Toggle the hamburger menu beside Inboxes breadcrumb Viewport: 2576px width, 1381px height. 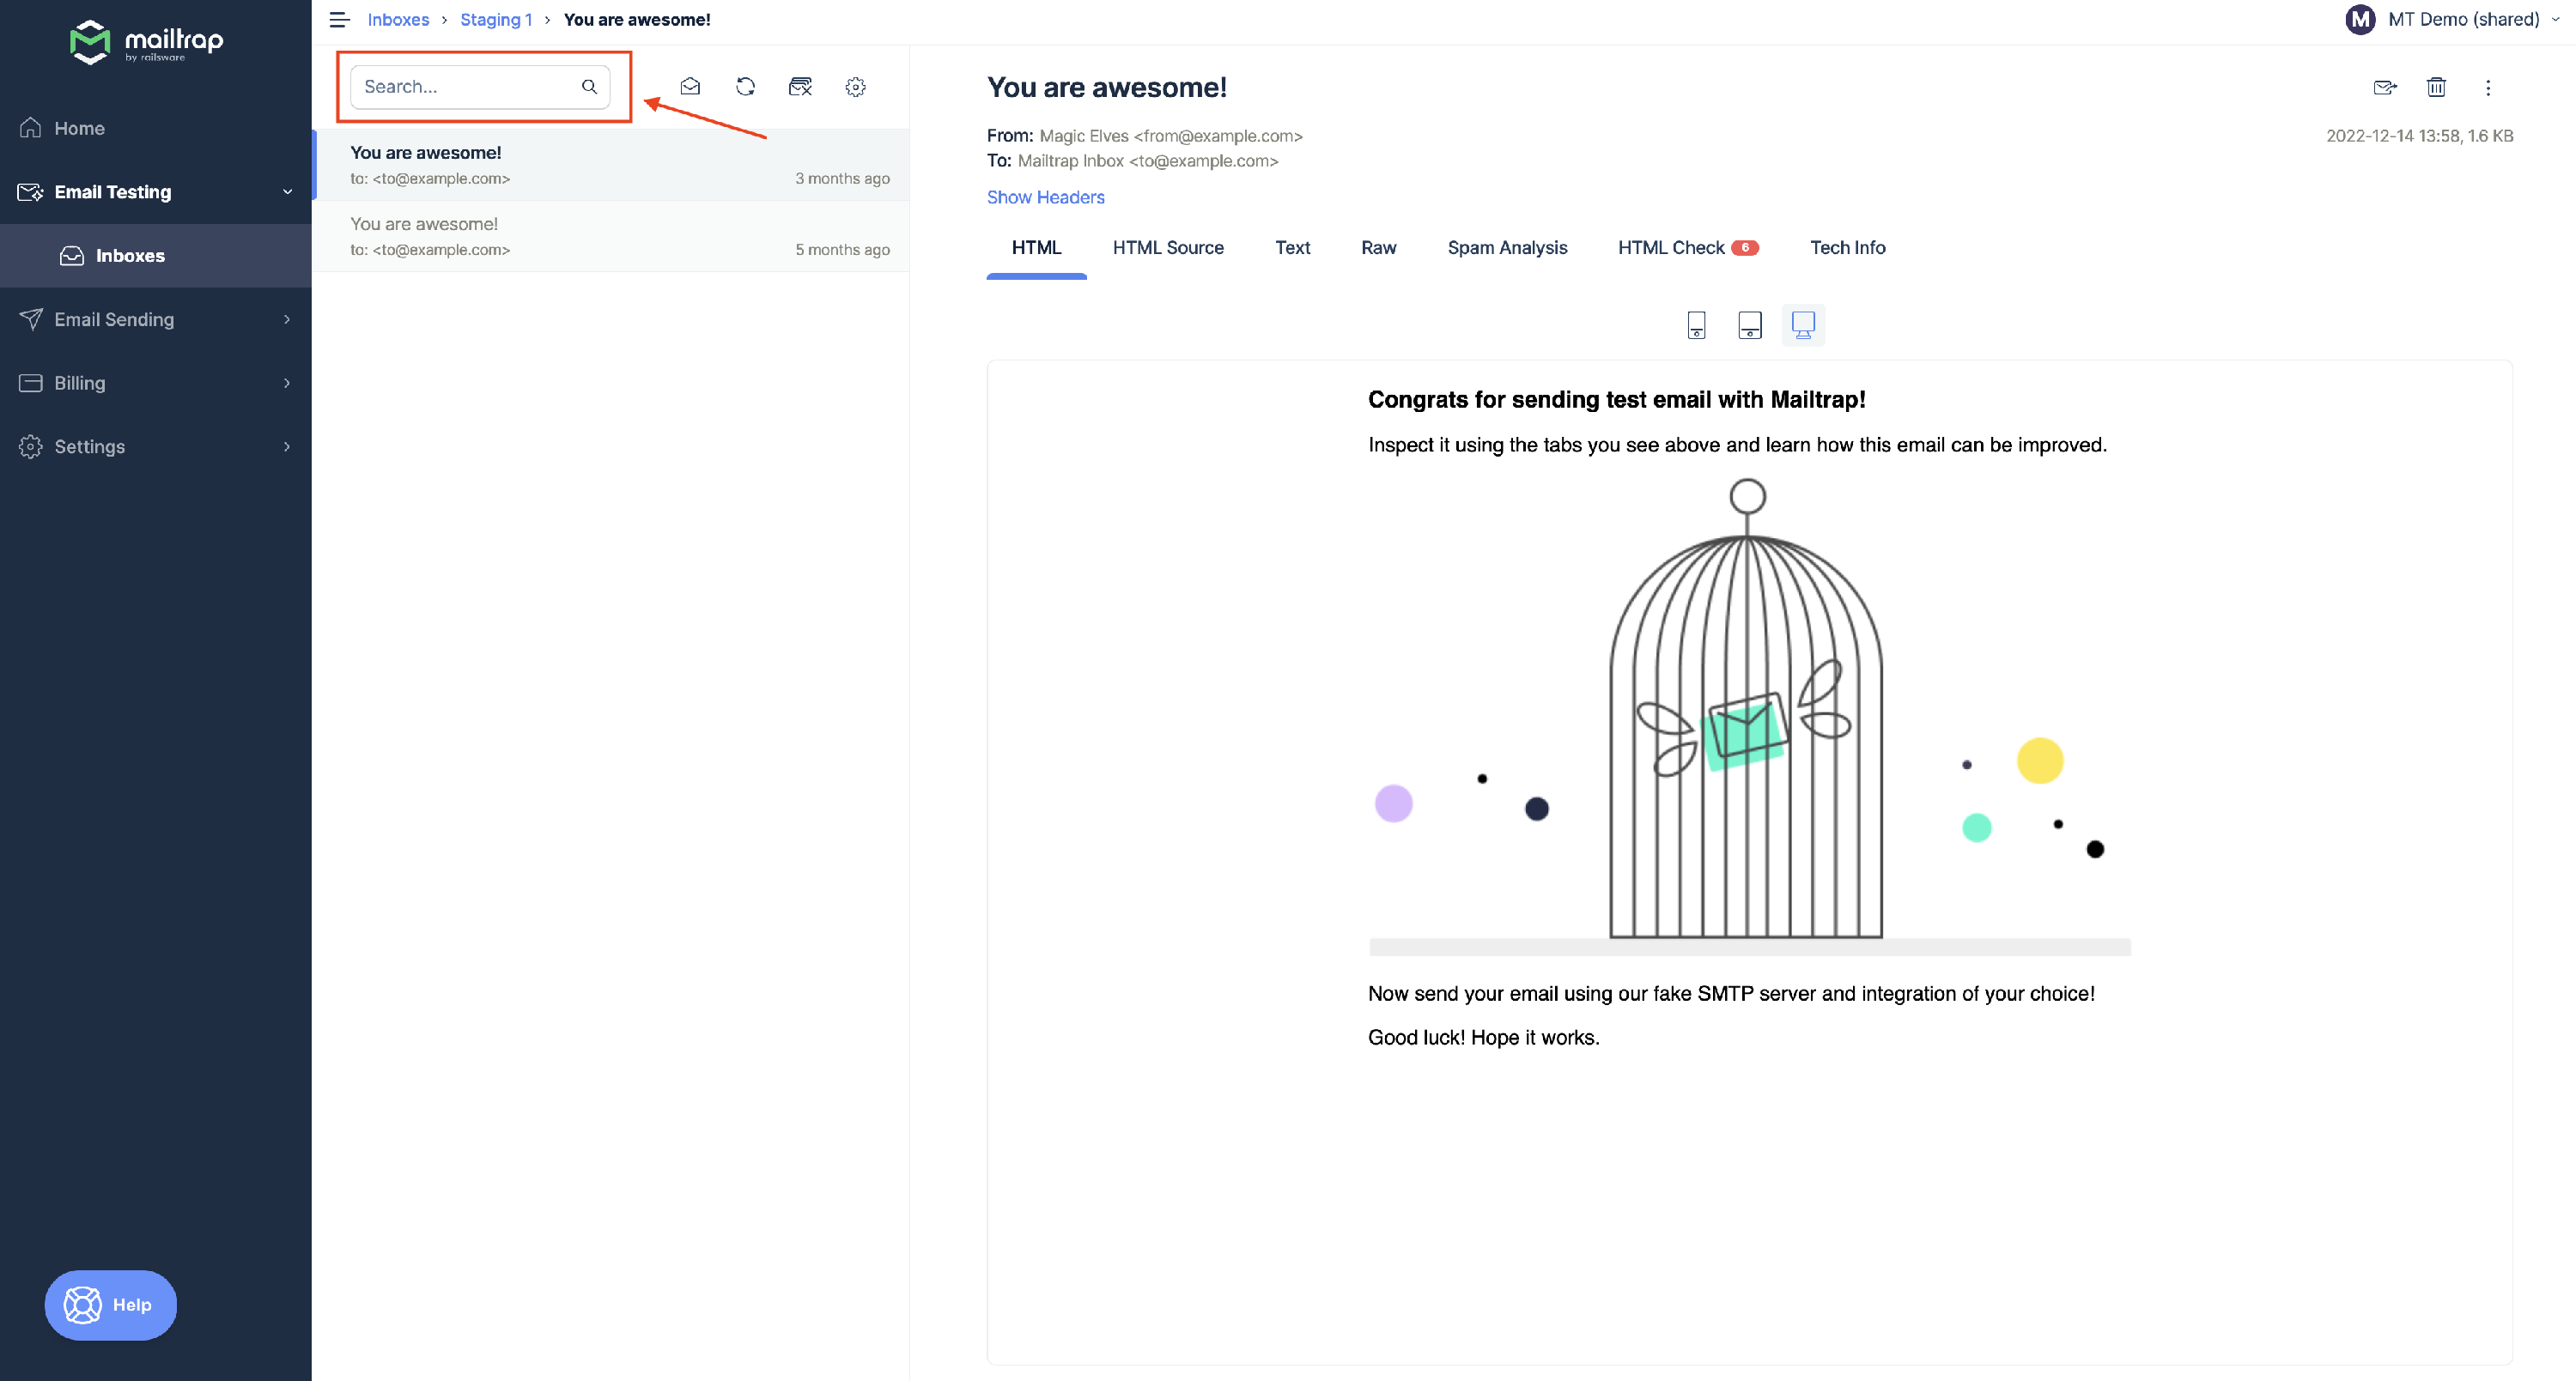click(x=339, y=19)
